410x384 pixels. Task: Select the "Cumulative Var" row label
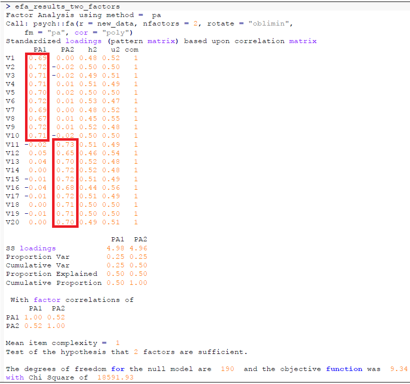(x=38, y=265)
